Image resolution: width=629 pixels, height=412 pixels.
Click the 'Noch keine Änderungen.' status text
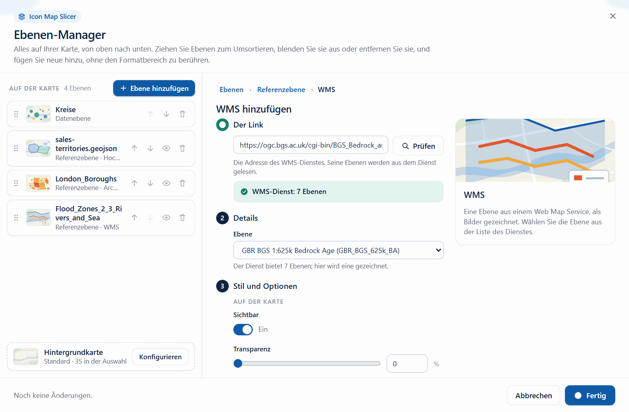click(53, 395)
